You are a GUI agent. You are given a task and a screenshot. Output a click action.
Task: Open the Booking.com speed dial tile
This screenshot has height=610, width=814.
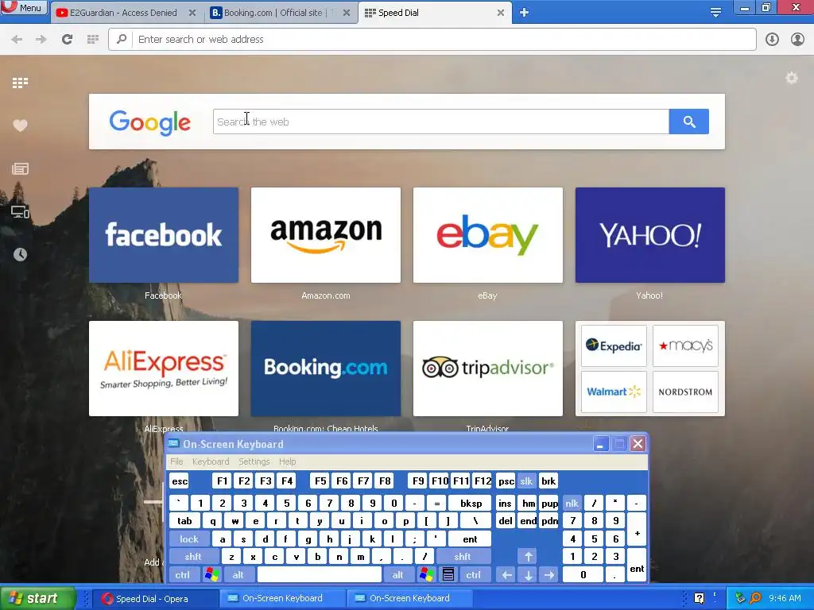point(325,369)
